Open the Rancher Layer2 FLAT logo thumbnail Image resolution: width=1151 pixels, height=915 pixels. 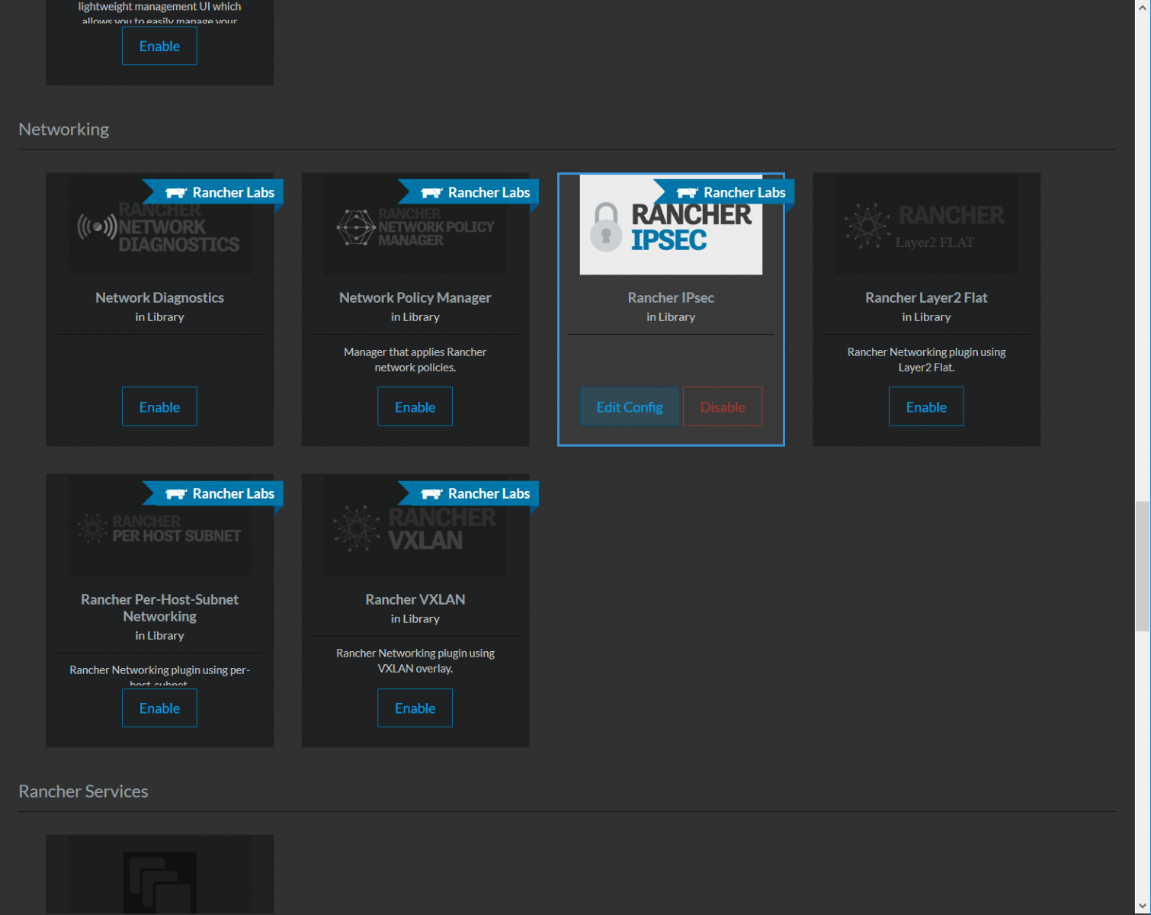coord(926,224)
